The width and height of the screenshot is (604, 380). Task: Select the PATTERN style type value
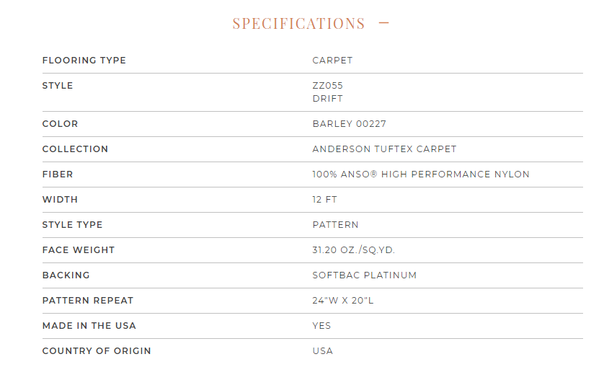pos(335,225)
